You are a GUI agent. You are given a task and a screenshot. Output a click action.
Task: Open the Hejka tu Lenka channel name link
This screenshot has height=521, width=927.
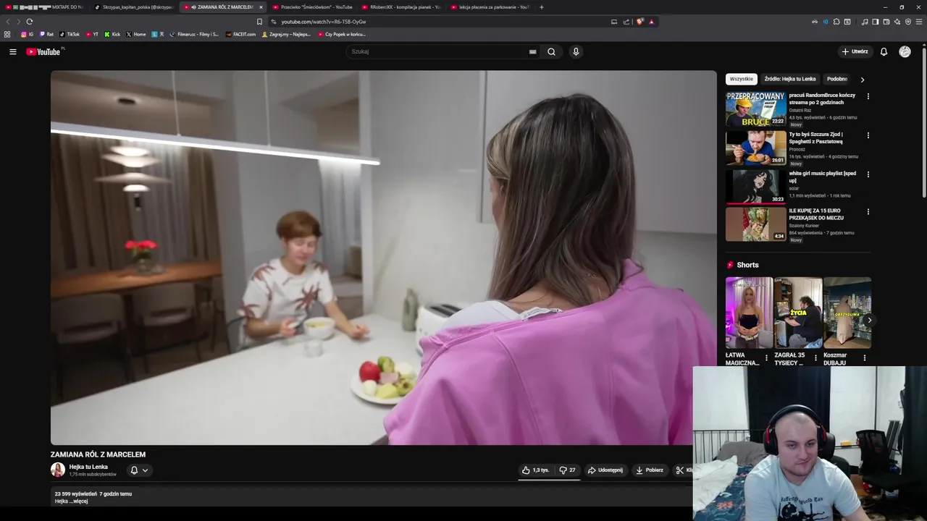point(88,467)
